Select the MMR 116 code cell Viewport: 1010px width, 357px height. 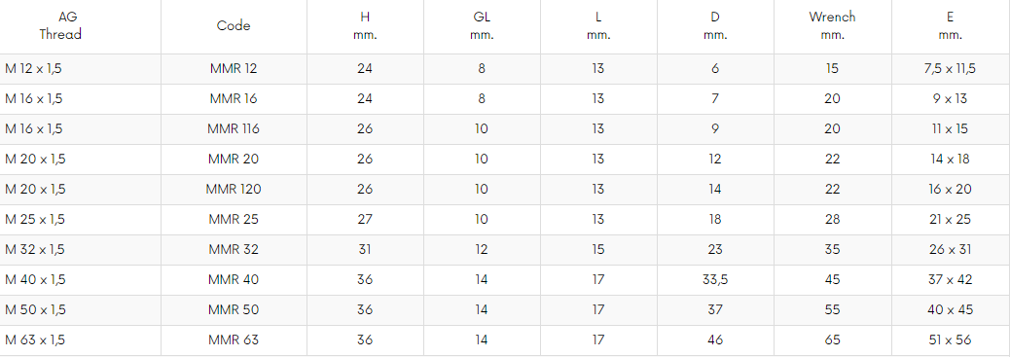234,128
